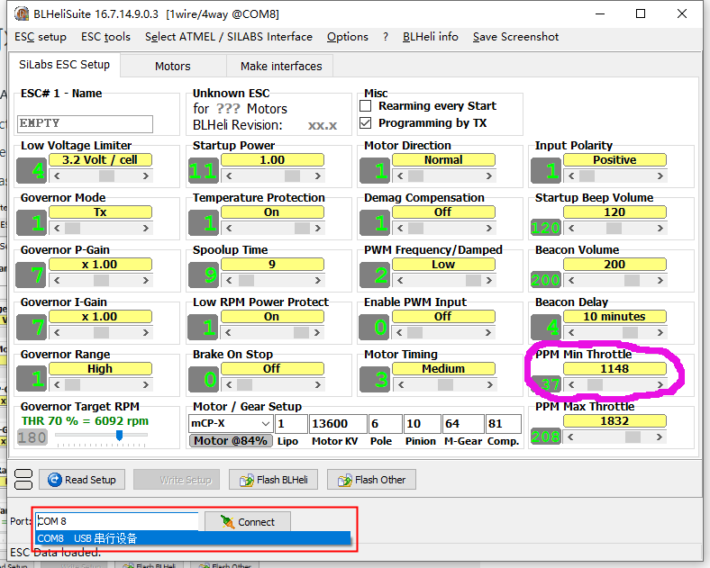Click the Port input field showing COM 8
The image size is (710, 568).
click(x=117, y=521)
